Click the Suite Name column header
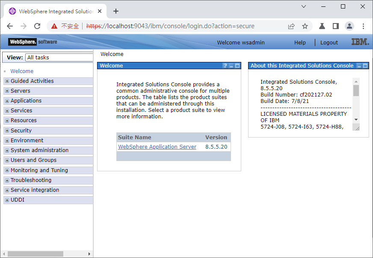 tap(135, 137)
